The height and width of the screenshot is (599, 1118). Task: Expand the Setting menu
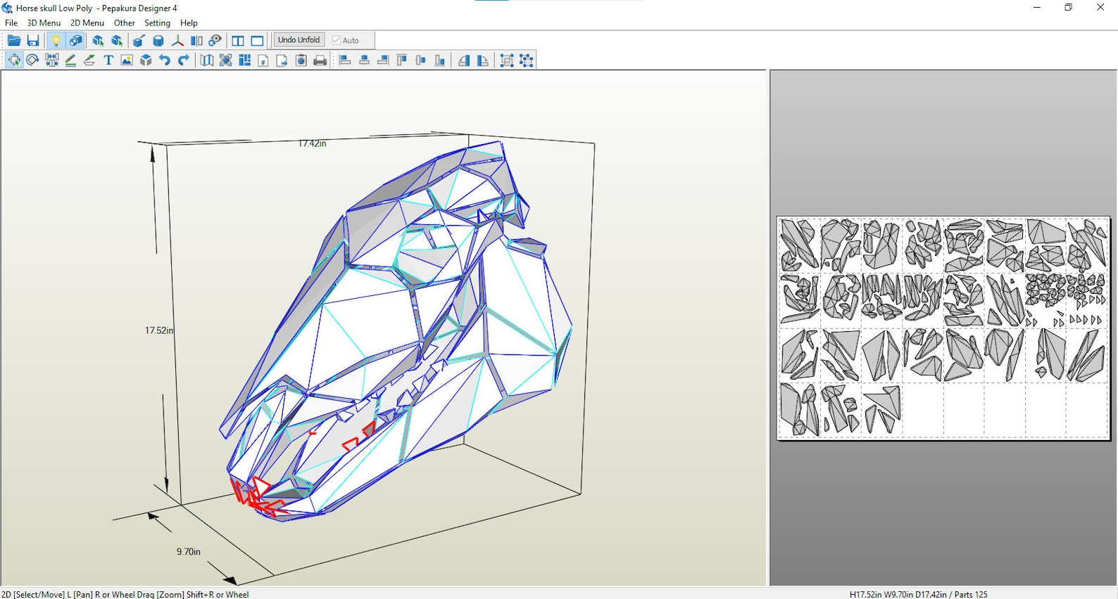click(158, 22)
